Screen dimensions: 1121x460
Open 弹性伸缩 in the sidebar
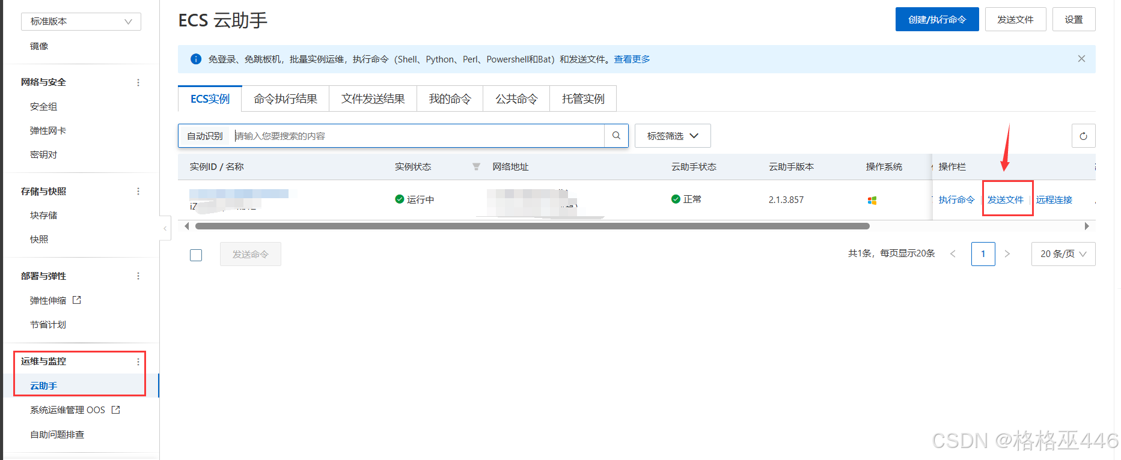(x=48, y=300)
